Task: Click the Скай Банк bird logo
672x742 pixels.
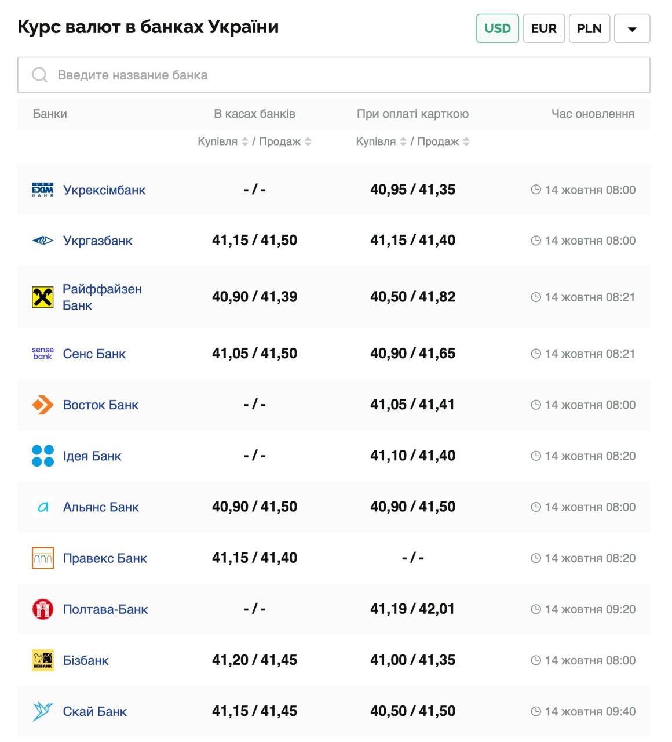Action: point(42,711)
